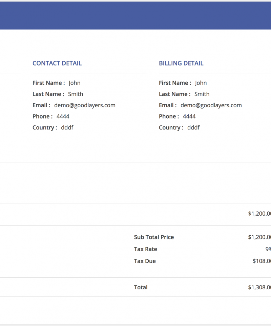The width and height of the screenshot is (271, 326).
Task: Click country value 'dddf' in Contact Detail
Action: tap(67, 127)
